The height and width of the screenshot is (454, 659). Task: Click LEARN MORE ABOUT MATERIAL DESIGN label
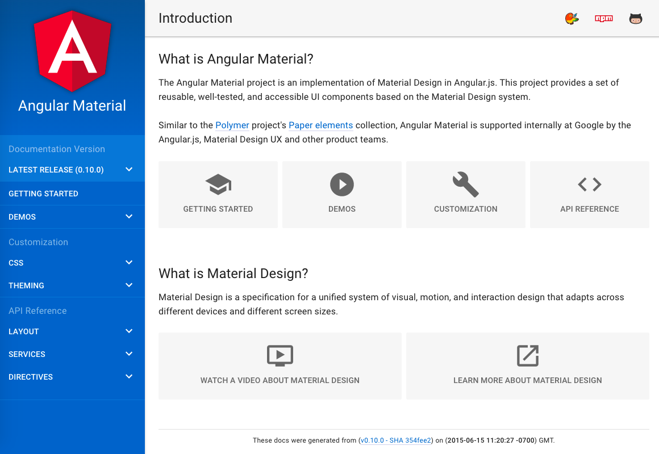[528, 380]
